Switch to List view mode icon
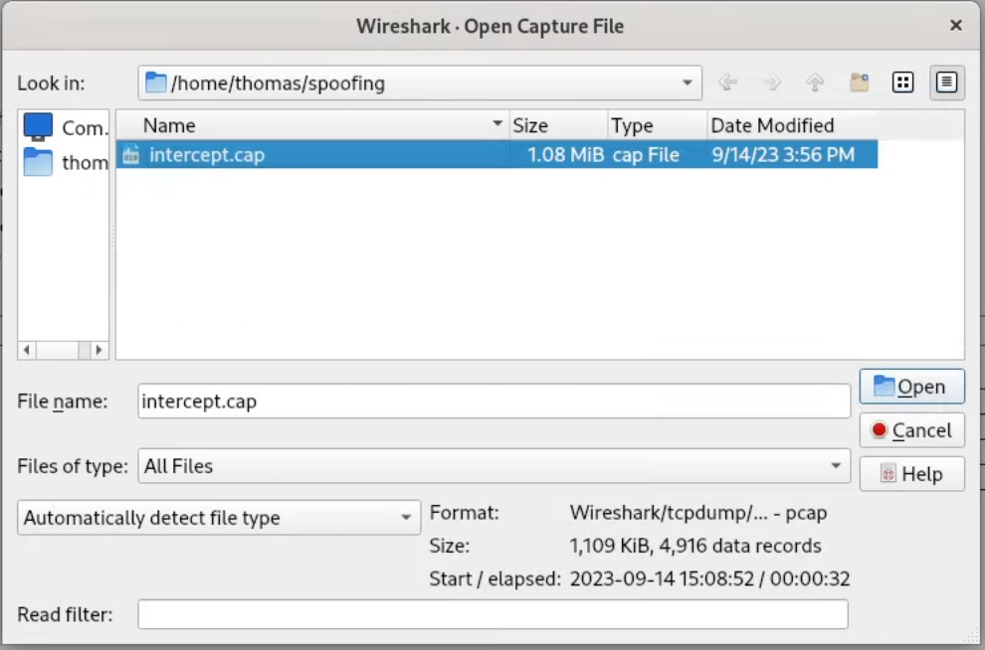Screen dimensions: 985x650 click(x=902, y=83)
